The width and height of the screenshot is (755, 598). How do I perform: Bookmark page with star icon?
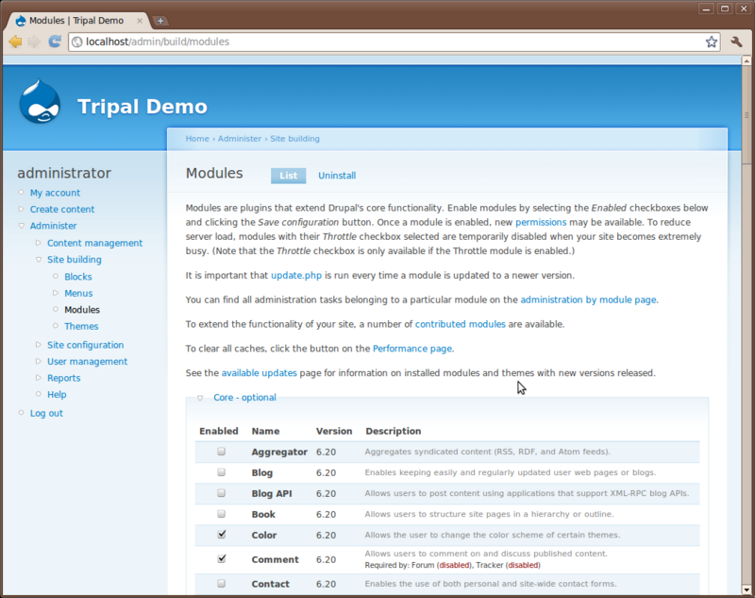coord(712,42)
